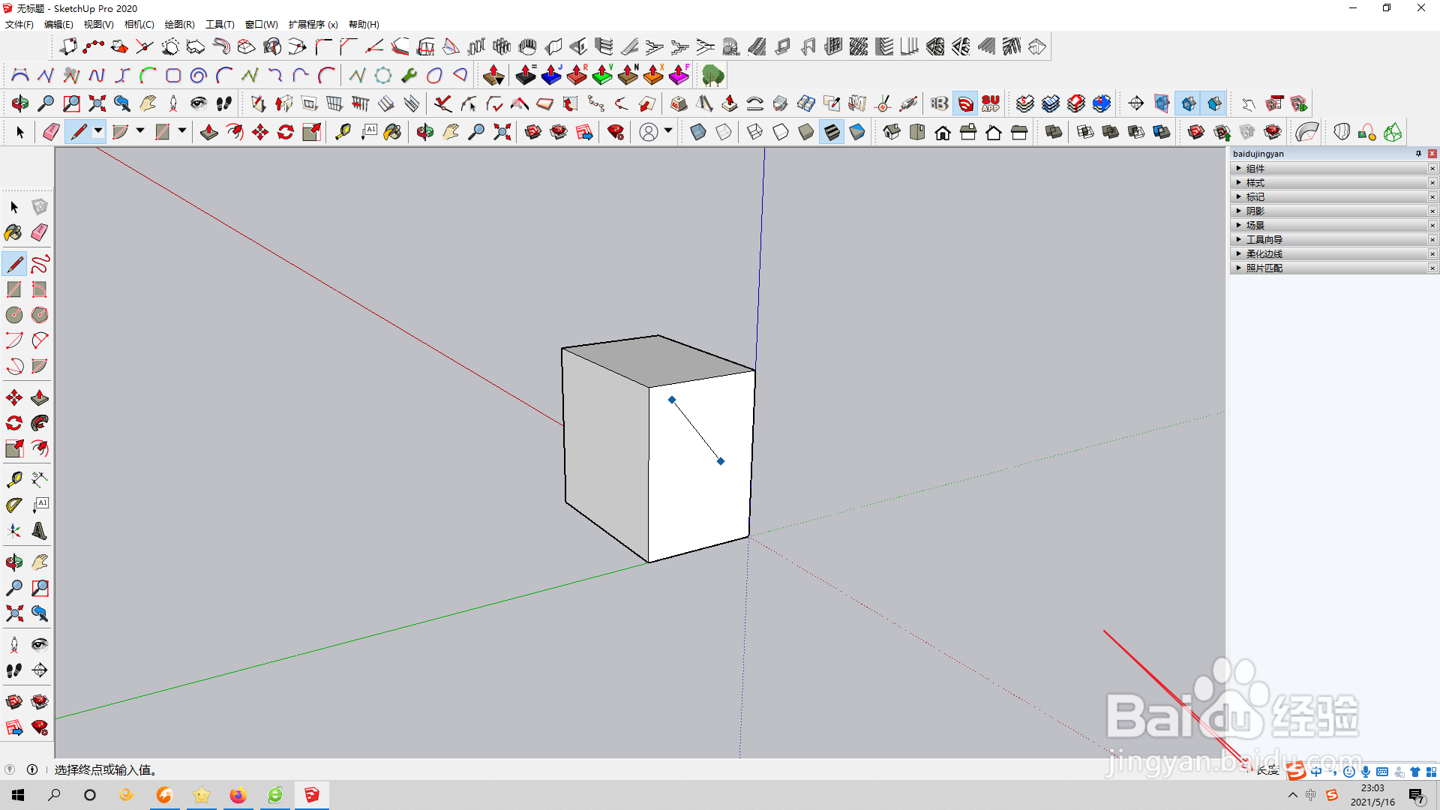Select the Eraser tool in left toolbar

point(40,232)
